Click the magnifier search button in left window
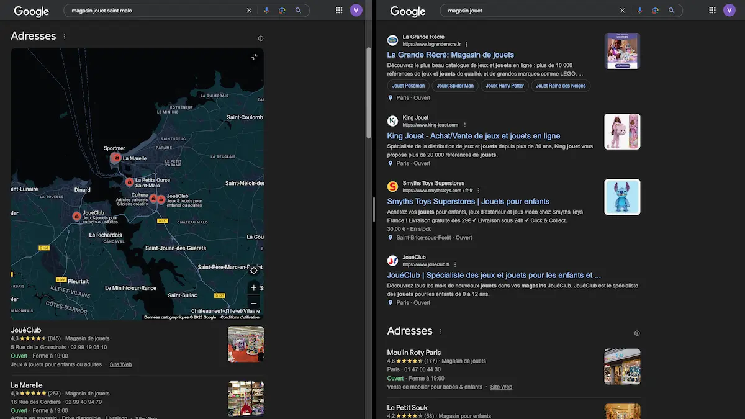745x419 pixels. (298, 11)
